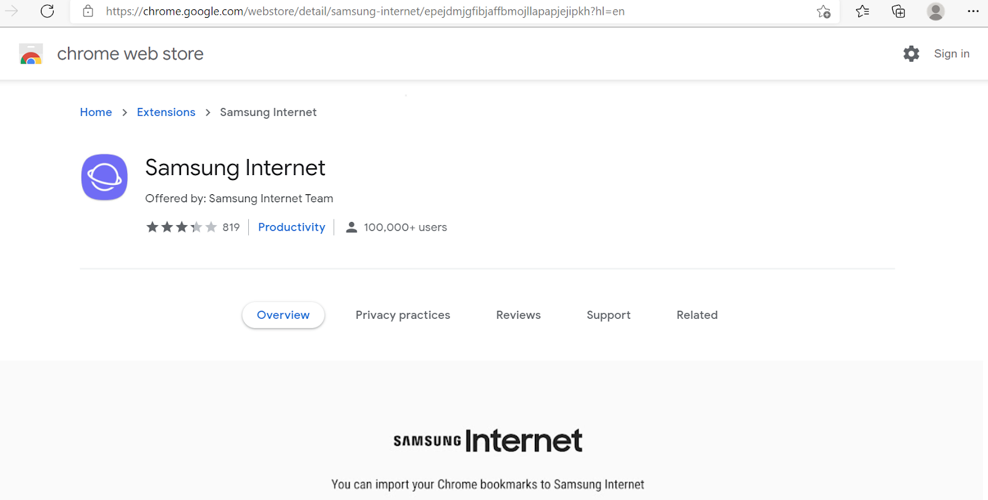Click the star rating showing 819 reviews
This screenshot has height=500, width=988.
click(x=193, y=227)
